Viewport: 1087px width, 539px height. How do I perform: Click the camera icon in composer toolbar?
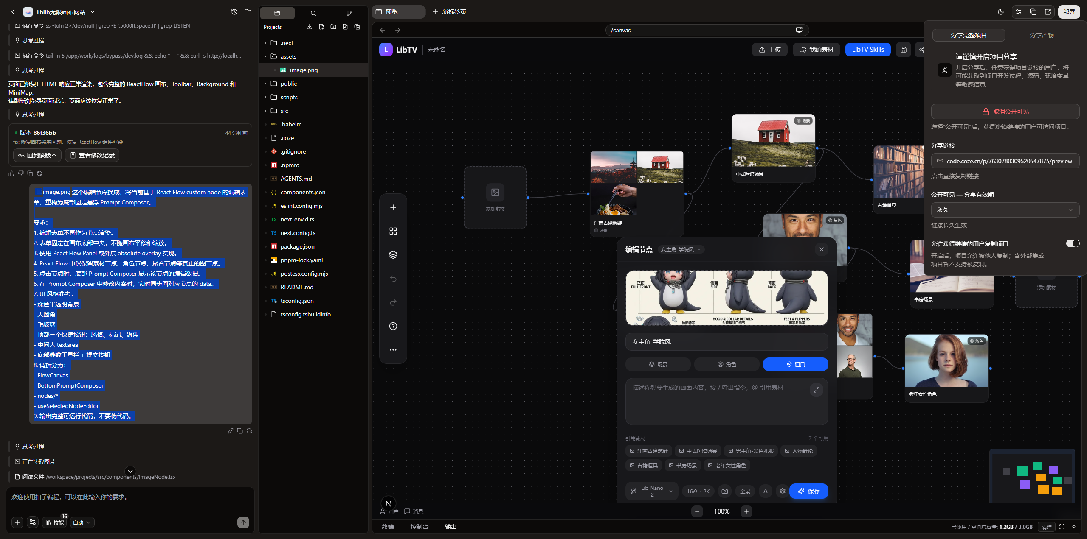coord(725,491)
